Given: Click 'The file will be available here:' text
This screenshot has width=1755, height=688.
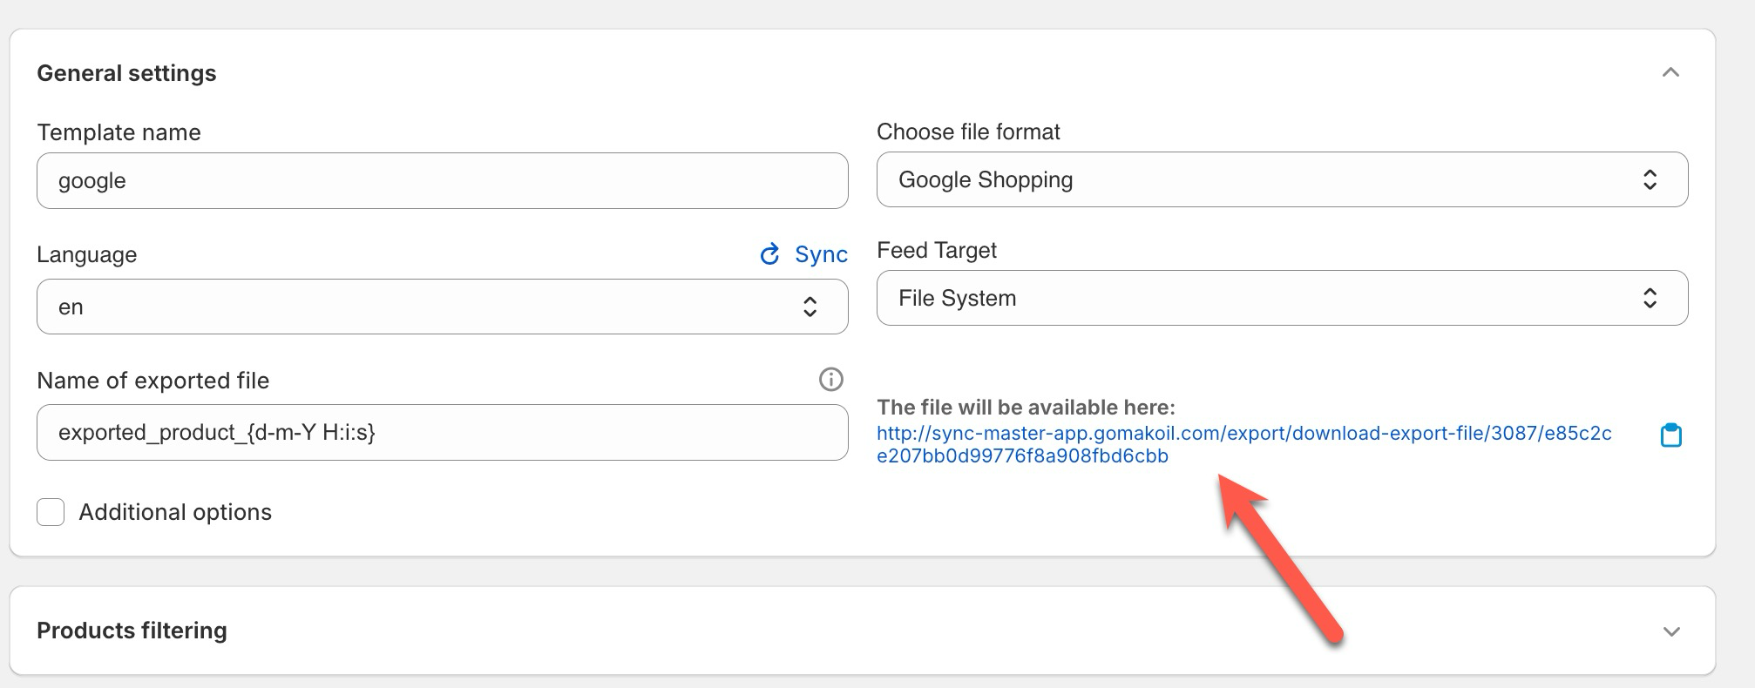Looking at the screenshot, I should 1026,407.
